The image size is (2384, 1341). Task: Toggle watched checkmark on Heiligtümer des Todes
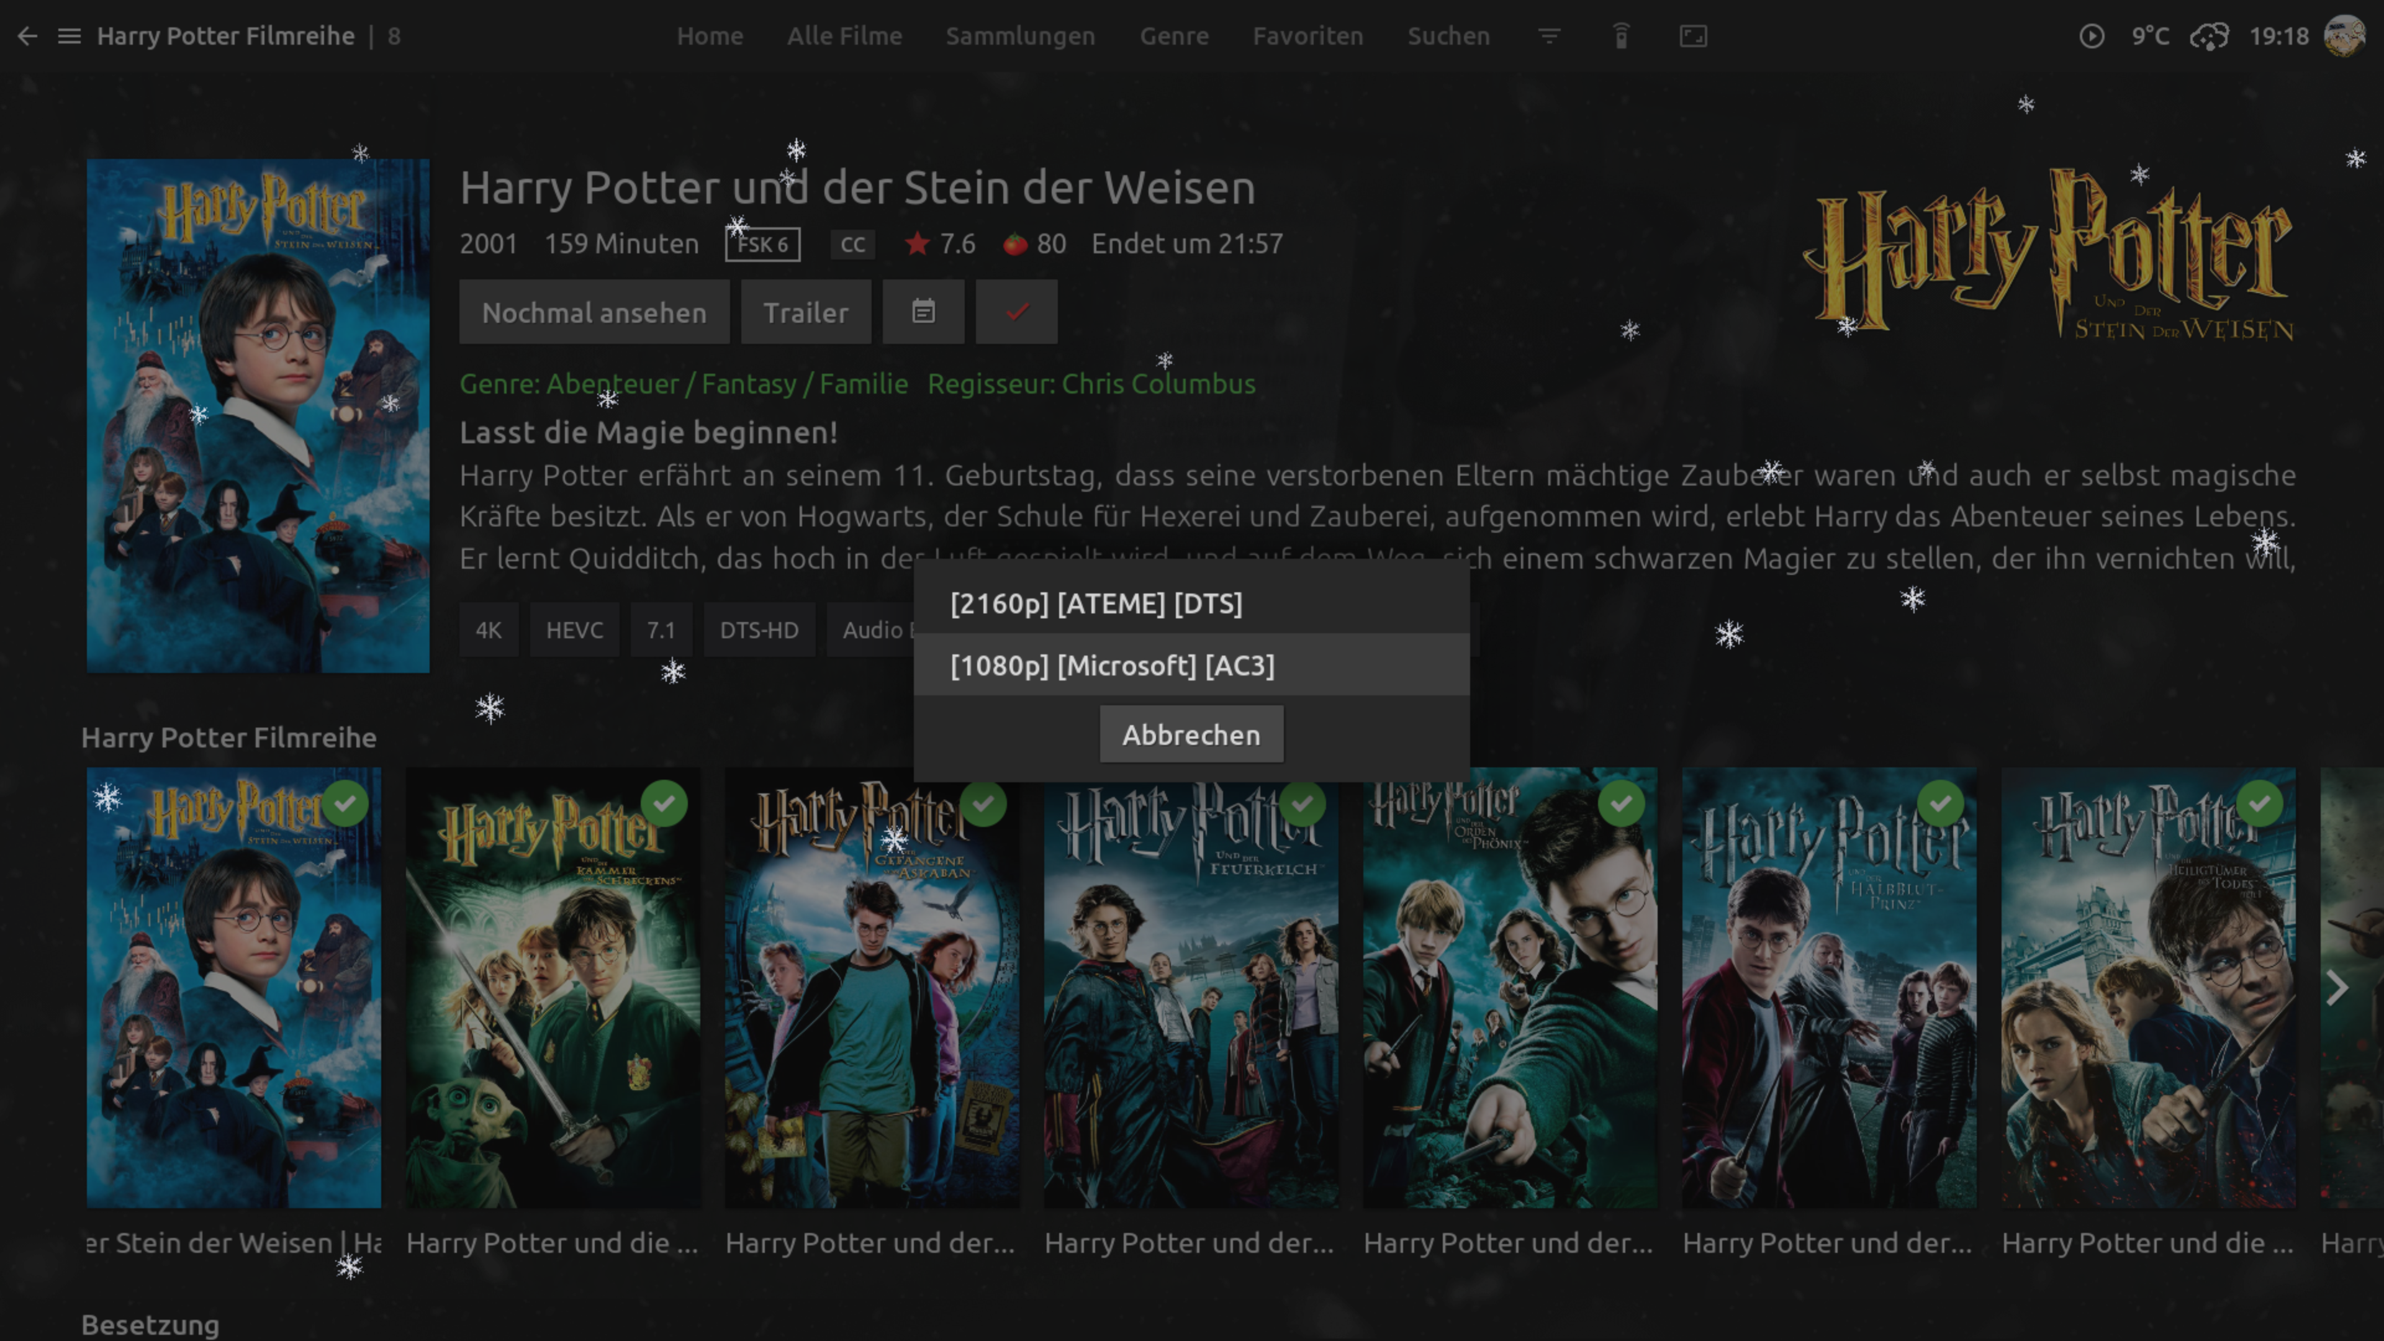pos(2260,803)
